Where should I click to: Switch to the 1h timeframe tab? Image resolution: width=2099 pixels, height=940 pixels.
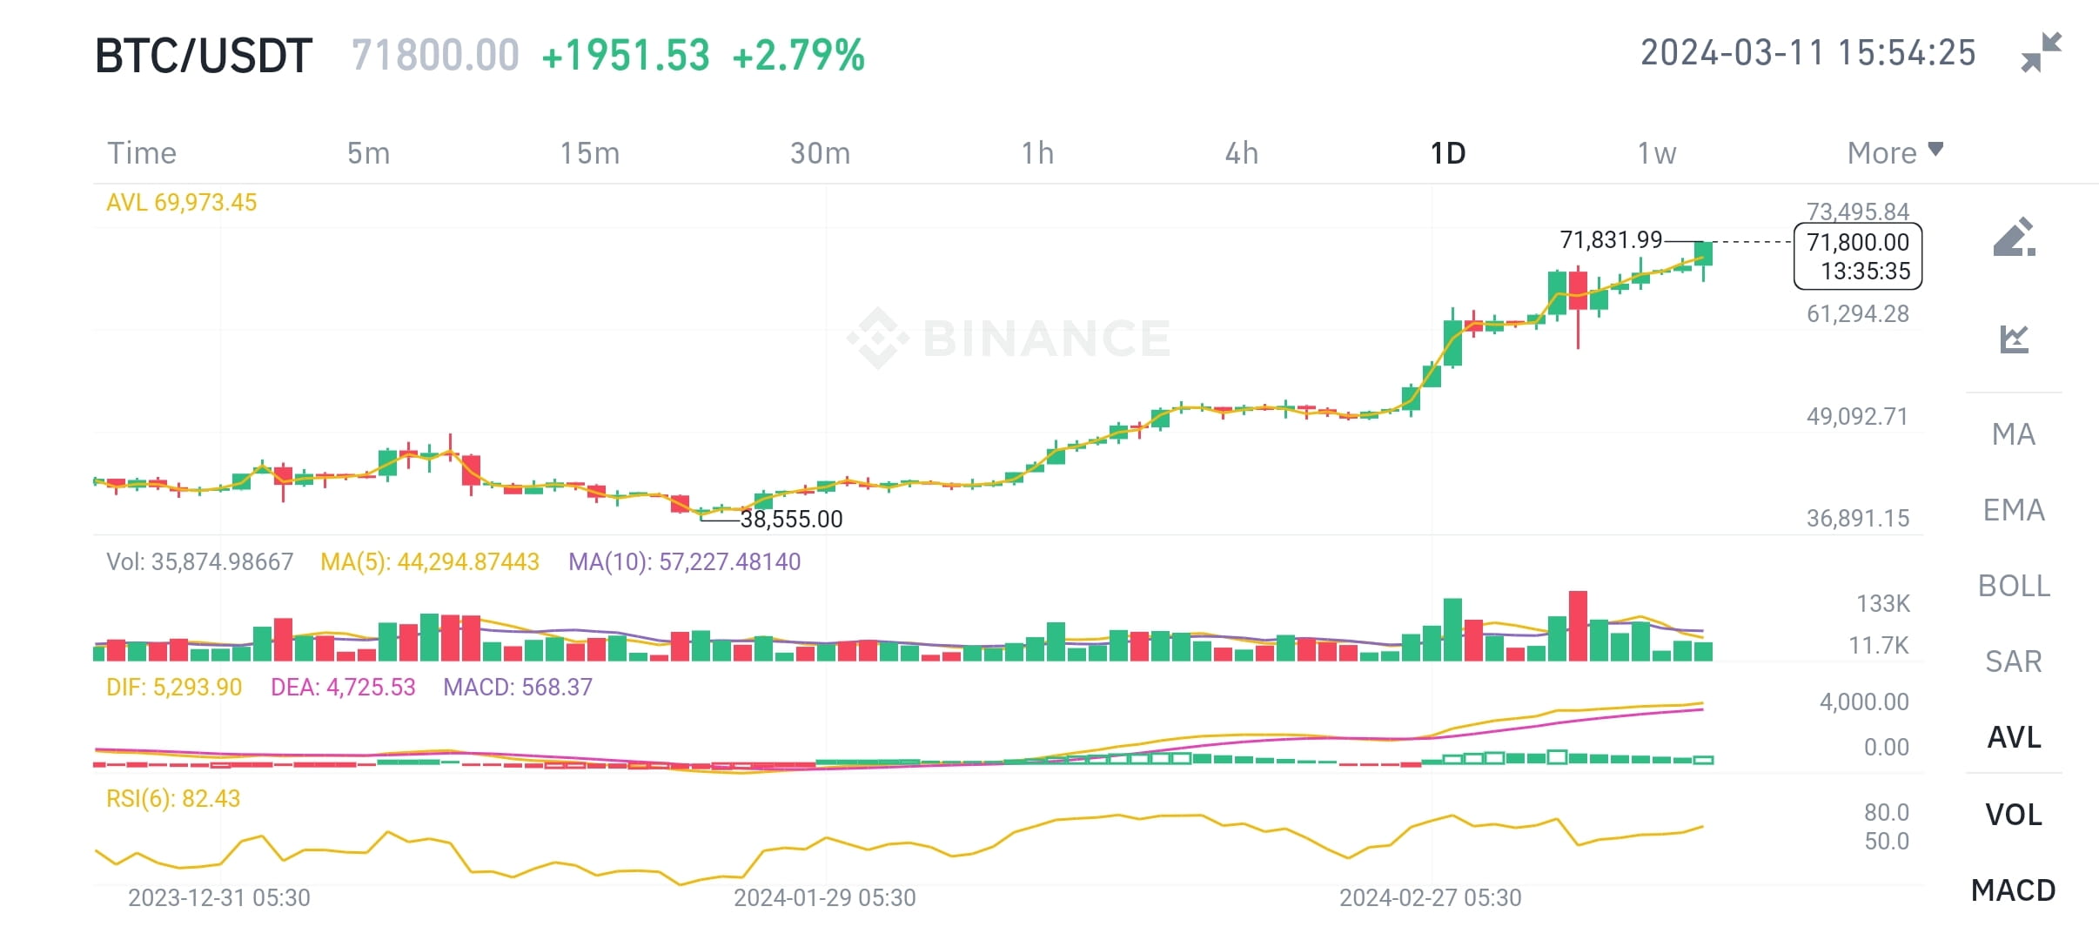click(1038, 152)
